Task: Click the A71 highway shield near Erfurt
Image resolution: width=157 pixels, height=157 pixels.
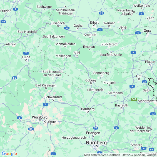Action: [x=101, y=13]
